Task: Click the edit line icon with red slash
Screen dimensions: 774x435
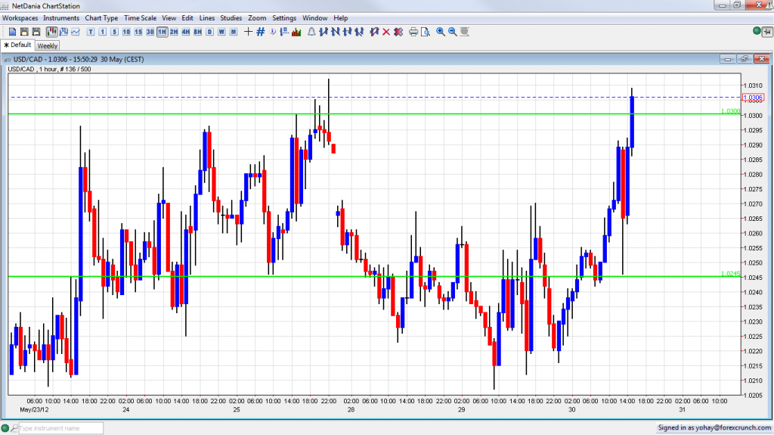Action: click(374, 32)
